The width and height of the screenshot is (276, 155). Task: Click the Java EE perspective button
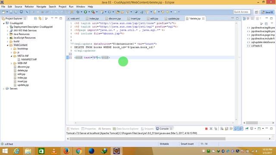pos(267,12)
